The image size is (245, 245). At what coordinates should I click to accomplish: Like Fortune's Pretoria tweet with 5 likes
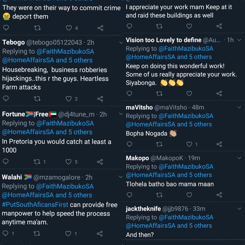[68, 162]
